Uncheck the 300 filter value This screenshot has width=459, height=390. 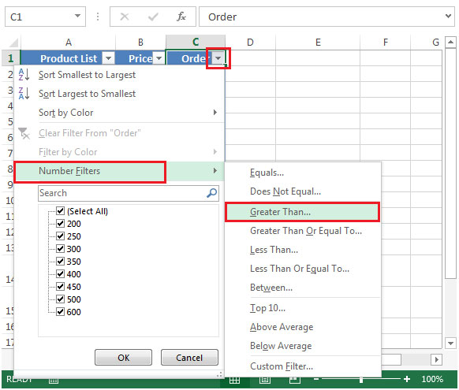(60, 248)
